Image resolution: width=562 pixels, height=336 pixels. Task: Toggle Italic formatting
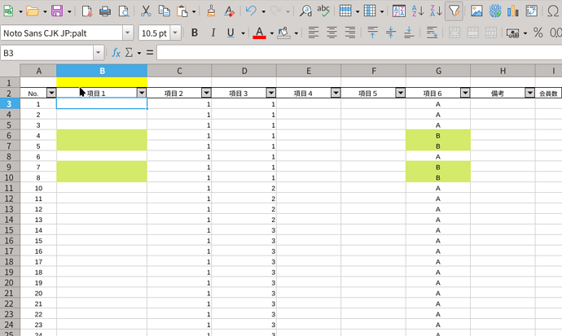click(x=213, y=33)
